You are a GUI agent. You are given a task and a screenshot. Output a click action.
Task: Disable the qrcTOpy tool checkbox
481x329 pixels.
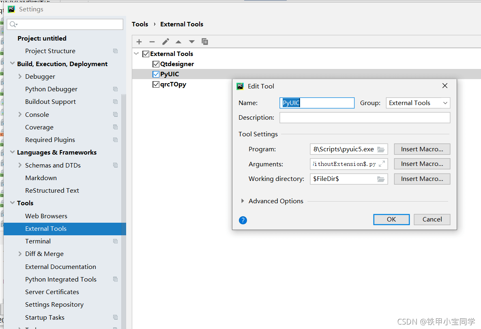(x=156, y=85)
